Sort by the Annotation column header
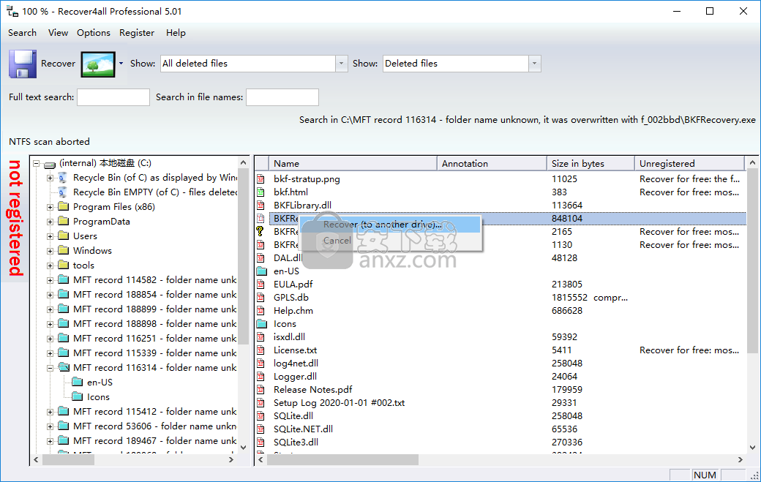This screenshot has height=482, width=761. tap(492, 163)
